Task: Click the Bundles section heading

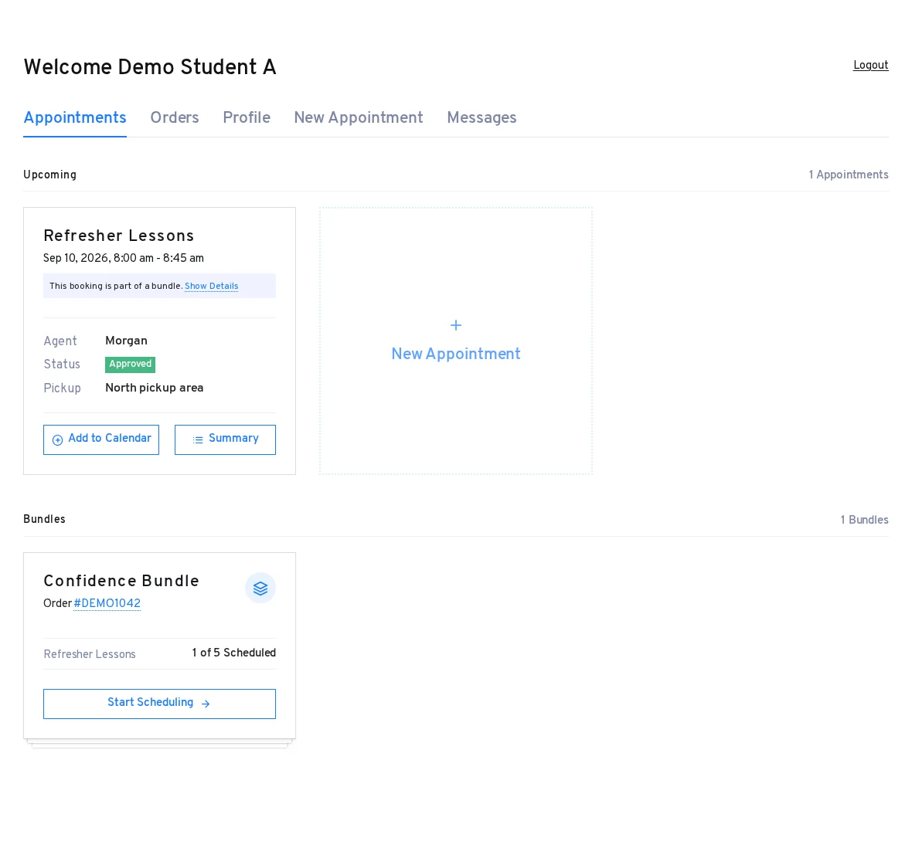Action: (44, 520)
